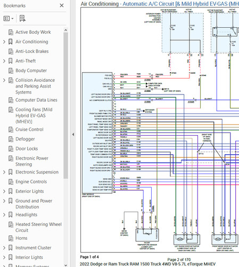
Task: Click the find current bookmark icon
Action: (22, 18)
